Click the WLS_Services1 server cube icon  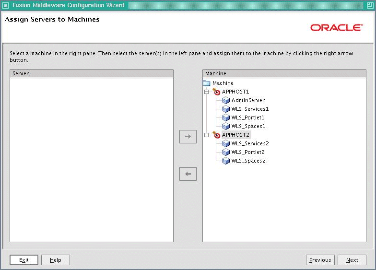[225, 109]
